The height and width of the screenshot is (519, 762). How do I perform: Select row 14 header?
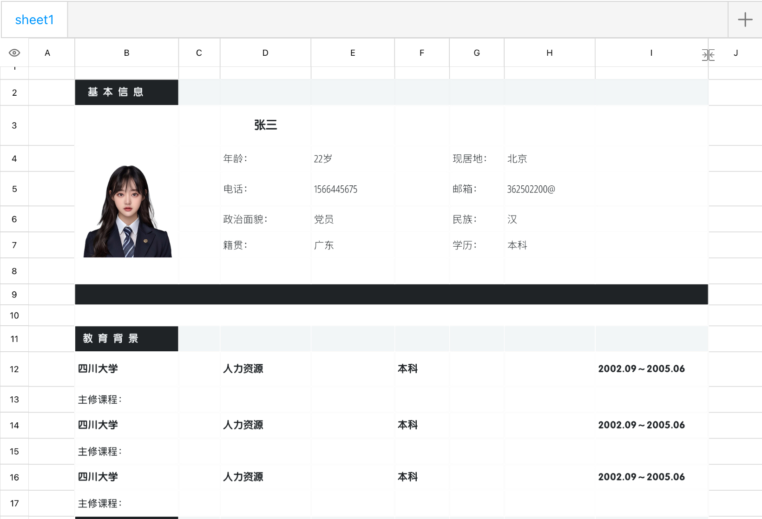tap(14, 426)
